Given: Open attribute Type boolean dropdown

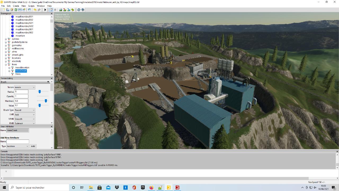Looking at the screenshot, I should tap(18, 146).
